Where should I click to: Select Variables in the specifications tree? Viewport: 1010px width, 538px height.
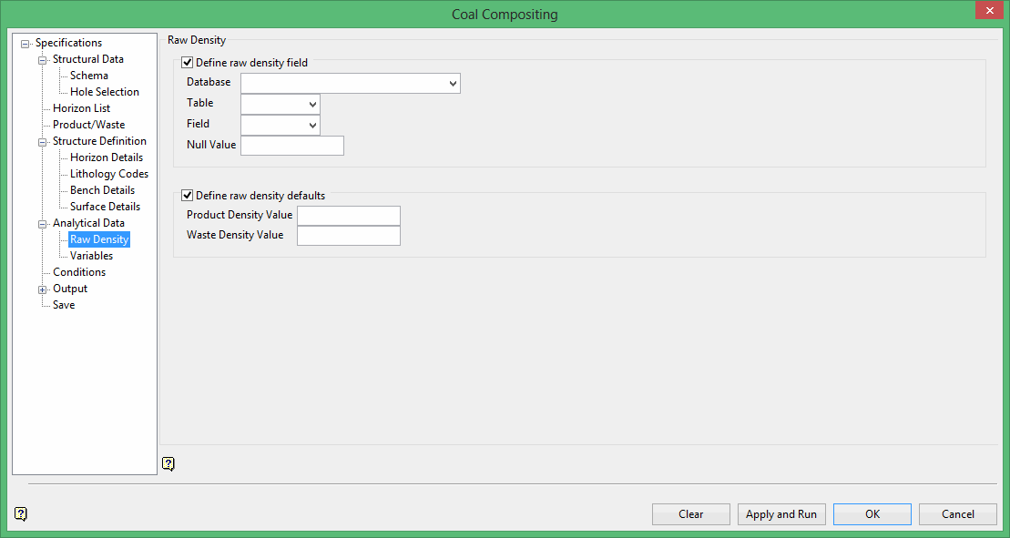coord(91,256)
